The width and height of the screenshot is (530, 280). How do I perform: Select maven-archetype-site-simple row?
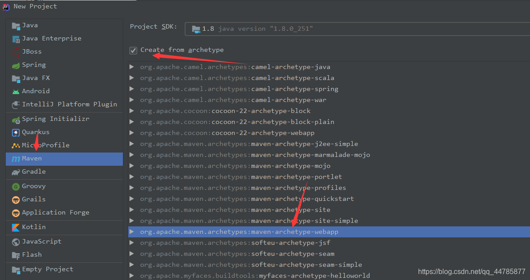[329, 221]
